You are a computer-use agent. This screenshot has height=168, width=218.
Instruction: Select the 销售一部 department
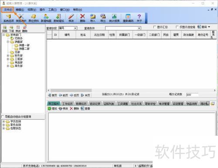[x=24, y=45]
